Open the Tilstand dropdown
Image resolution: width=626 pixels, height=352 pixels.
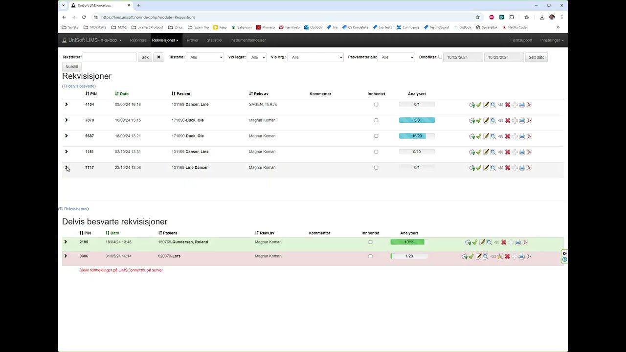pos(205,57)
